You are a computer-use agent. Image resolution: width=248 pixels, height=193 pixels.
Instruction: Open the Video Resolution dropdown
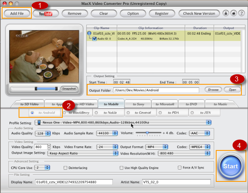pyautogui.click(x=184, y=153)
